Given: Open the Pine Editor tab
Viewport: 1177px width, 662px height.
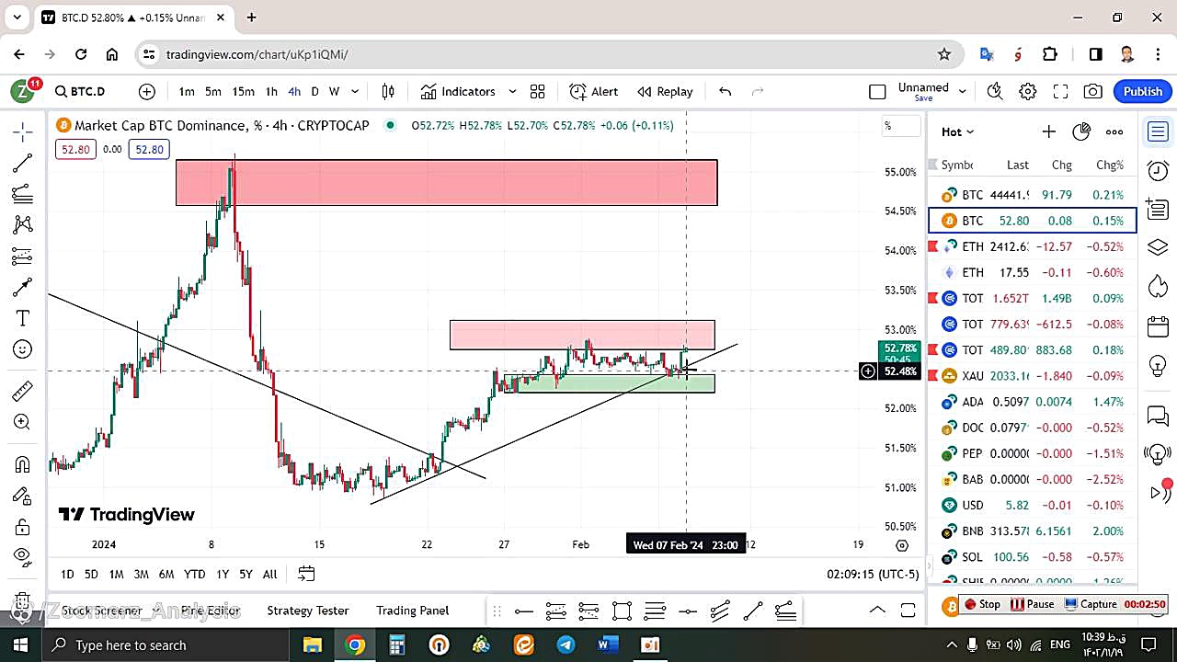Looking at the screenshot, I should pos(211,610).
